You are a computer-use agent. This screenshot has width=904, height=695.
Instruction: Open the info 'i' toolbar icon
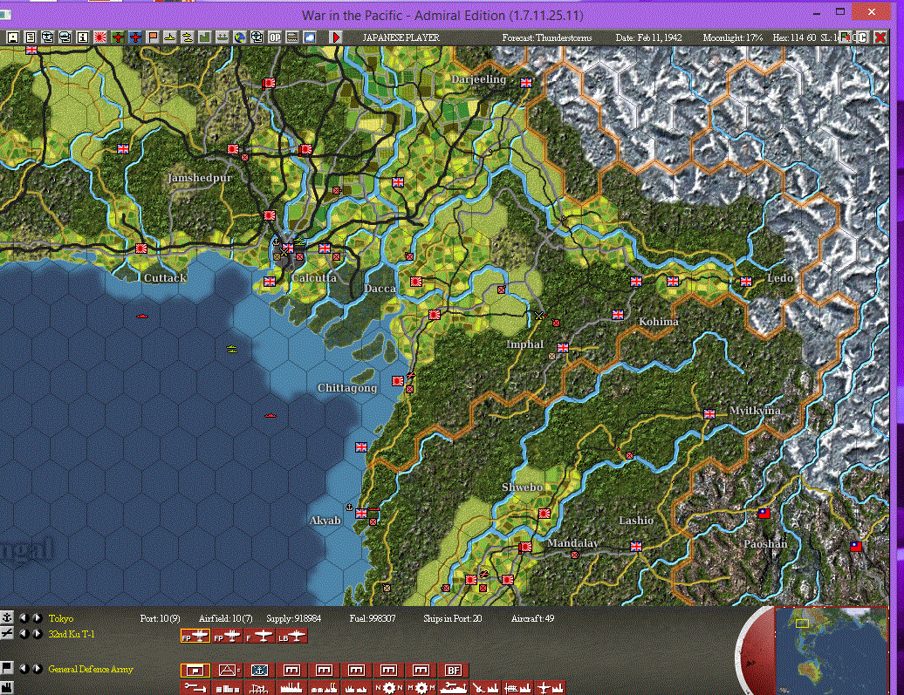point(83,37)
